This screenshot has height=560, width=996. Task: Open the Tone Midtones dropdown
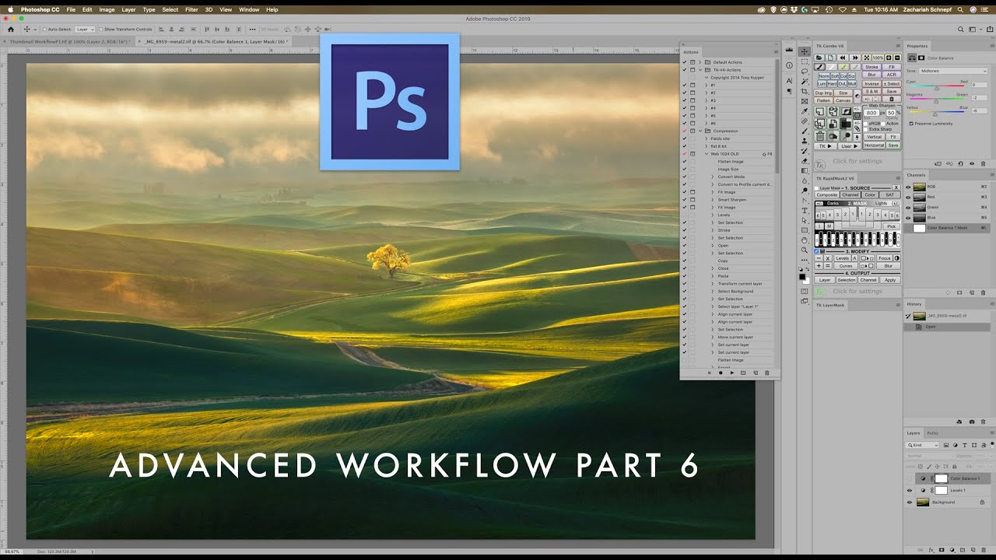[x=953, y=71]
